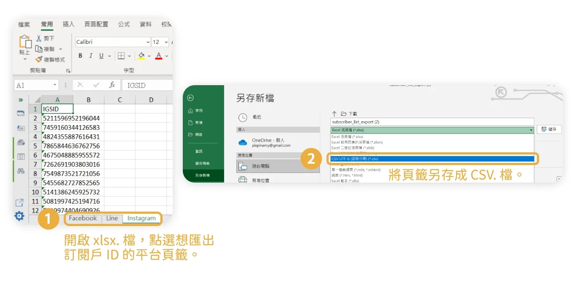Toggle Underline formatting
Viewport: 576px width, 284px height.
coord(101,56)
